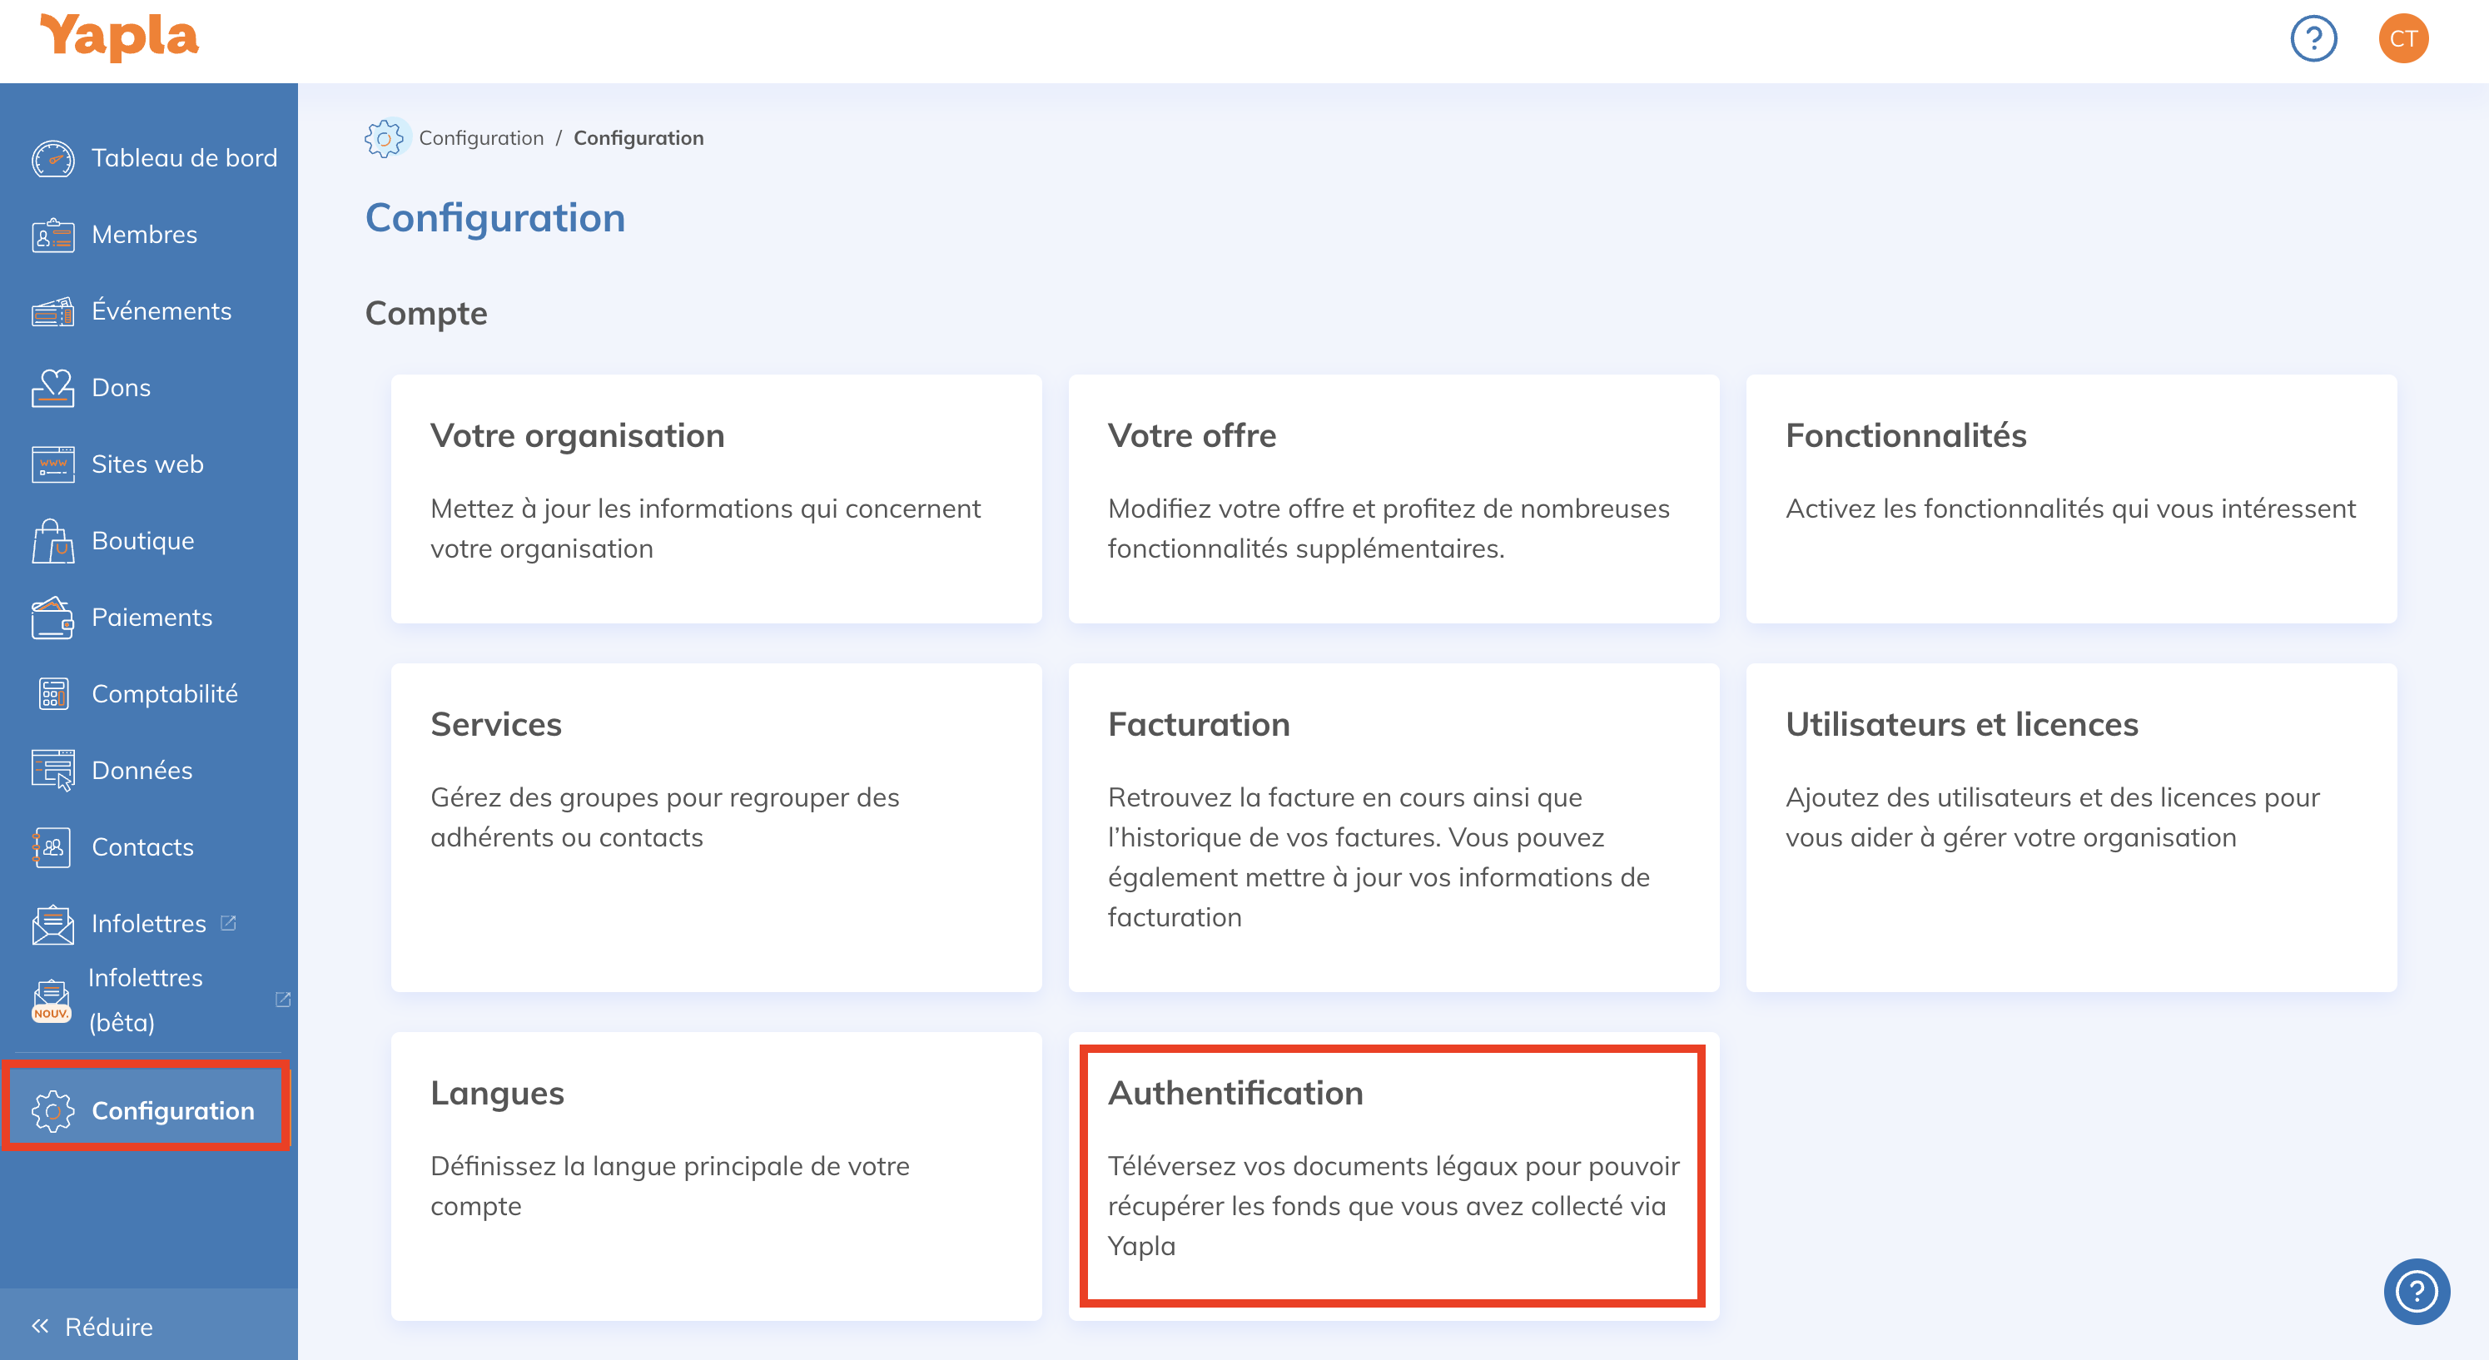
Task: Open the help question mark in header
Action: tap(2313, 38)
